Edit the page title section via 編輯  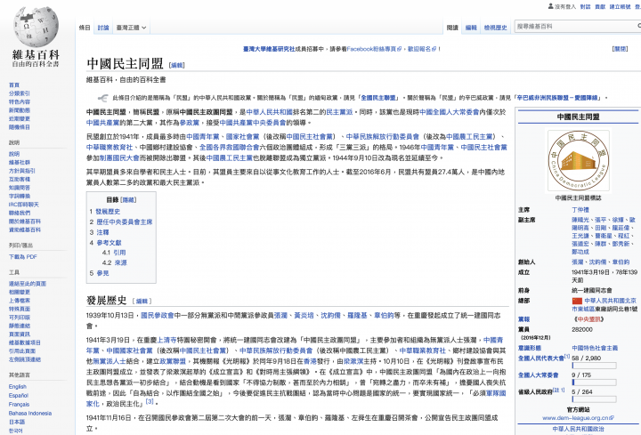177,65
